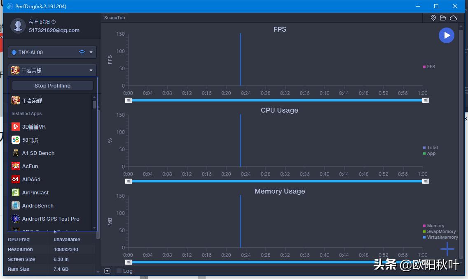The image size is (468, 279).
Task: Switch to the SceneTab tab
Action: point(115,18)
